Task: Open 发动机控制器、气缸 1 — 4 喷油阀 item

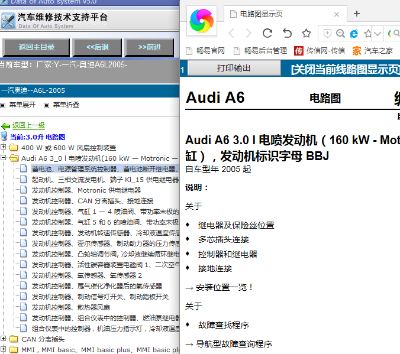Action: click(105, 212)
